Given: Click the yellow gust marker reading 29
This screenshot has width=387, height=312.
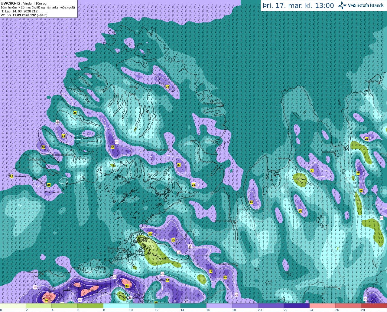Looking at the screenshot, I should coord(211,271).
